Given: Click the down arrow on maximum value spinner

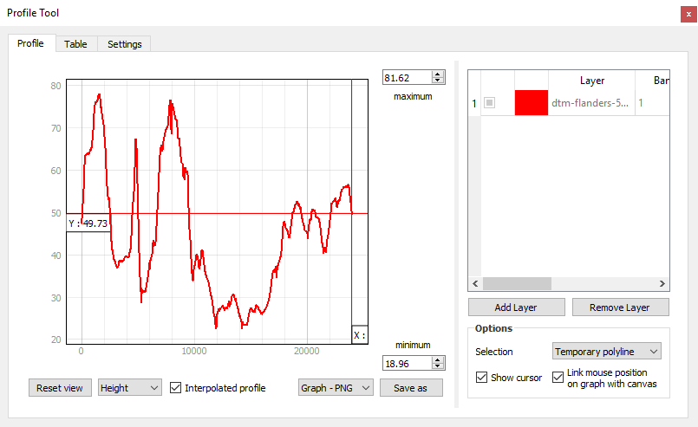Looking at the screenshot, I should coord(438,81).
